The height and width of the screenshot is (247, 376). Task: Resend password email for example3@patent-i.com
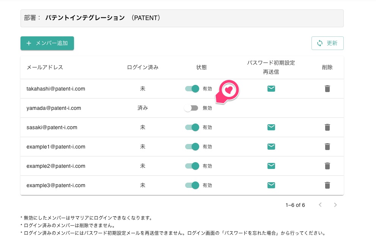(x=271, y=185)
